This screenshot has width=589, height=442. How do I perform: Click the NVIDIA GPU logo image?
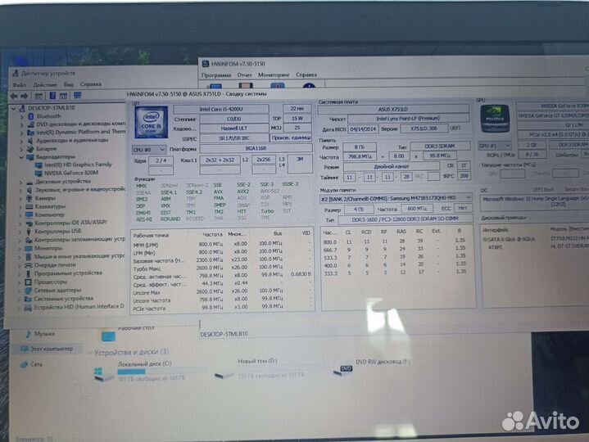click(494, 117)
